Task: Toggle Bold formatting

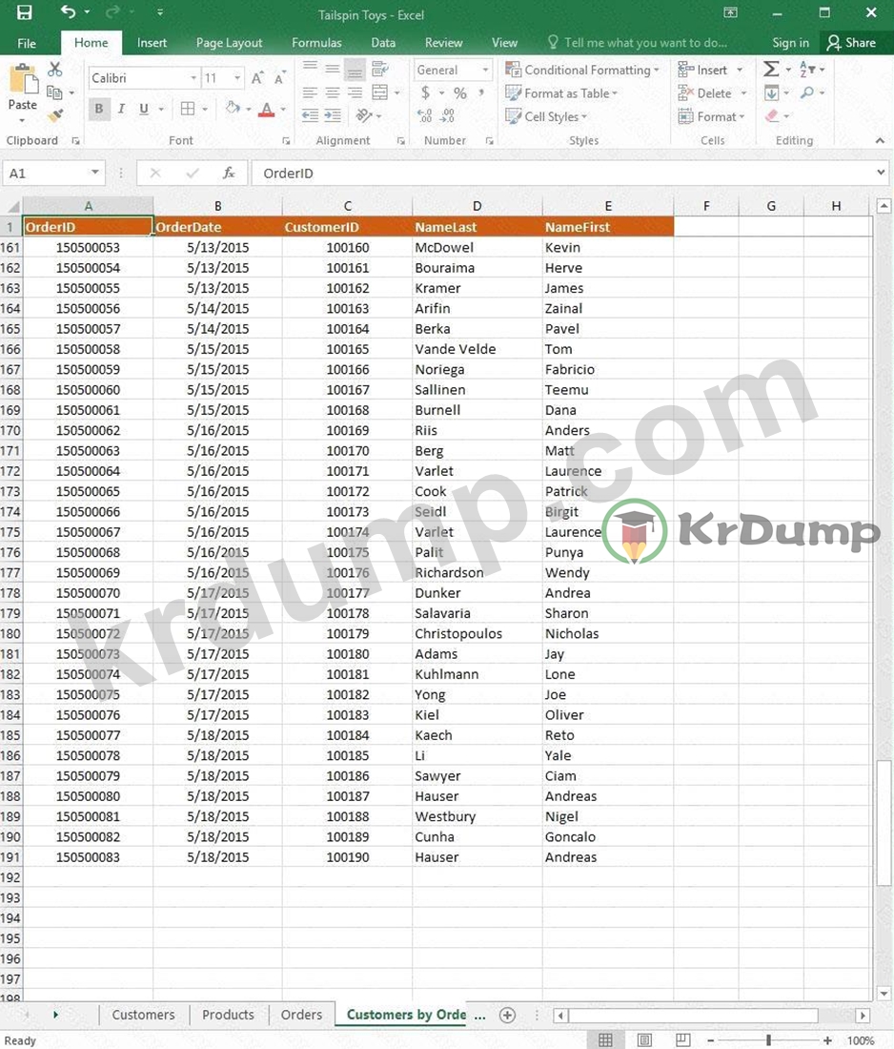Action: pyautogui.click(x=99, y=109)
